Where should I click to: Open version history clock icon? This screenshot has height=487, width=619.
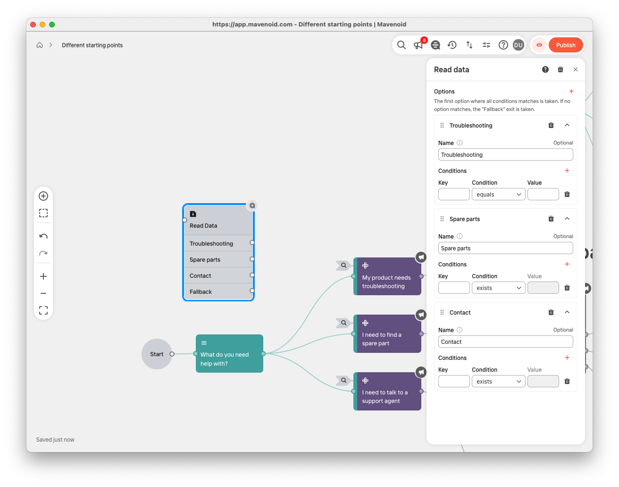click(452, 45)
